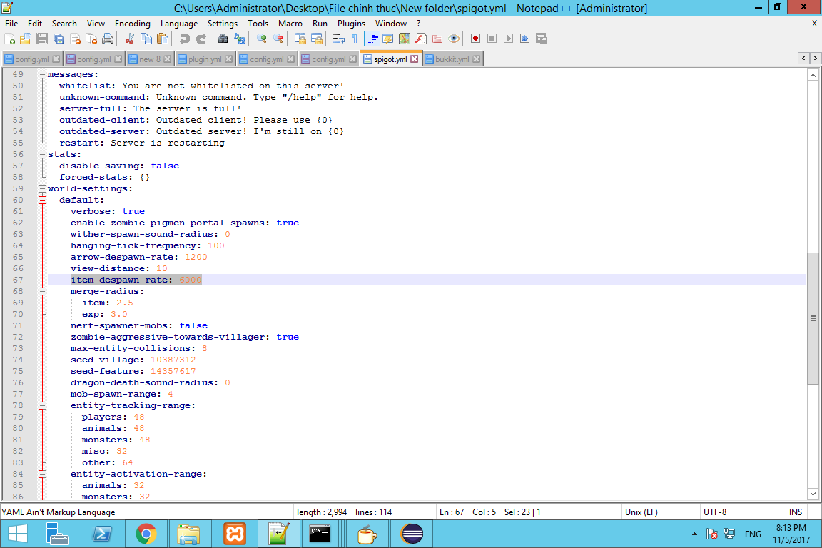Screen dimensions: 822x548
Task: Click the New file toolbar icon
Action: coord(9,39)
